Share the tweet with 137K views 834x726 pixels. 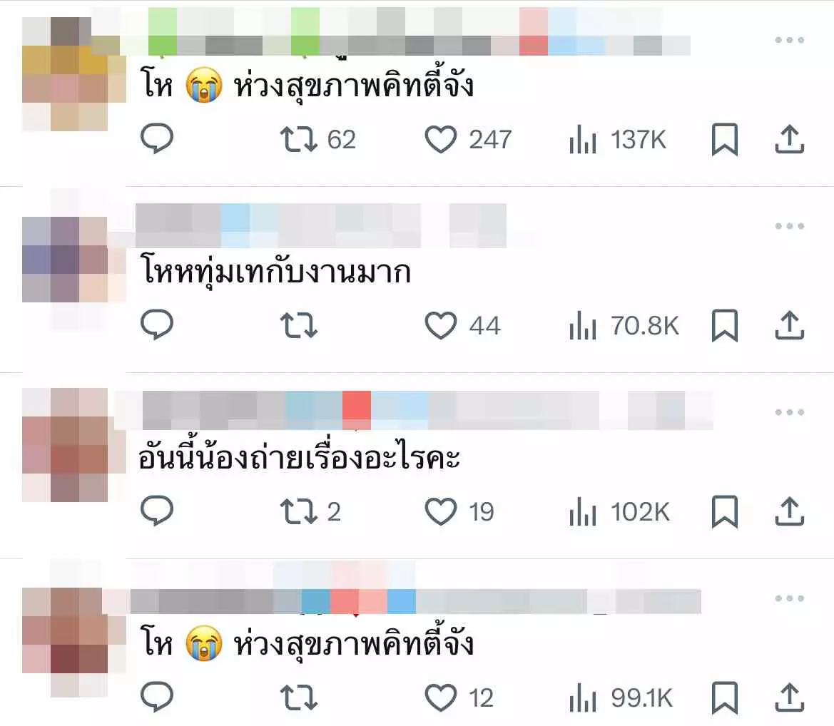(x=789, y=139)
